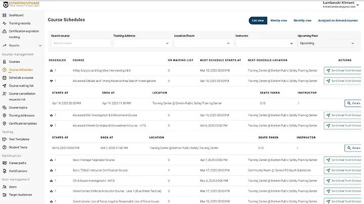This screenshot has width=364, height=204.
Task: Expand Close Contact Defense Instructor row
Action: pos(51,191)
